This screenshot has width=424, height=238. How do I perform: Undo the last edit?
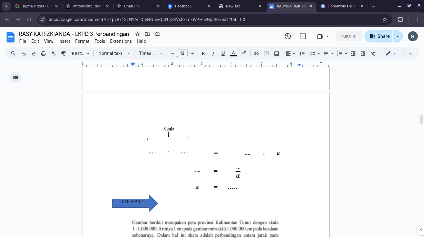pos(24,53)
